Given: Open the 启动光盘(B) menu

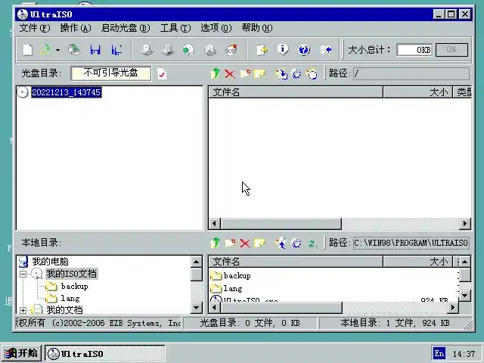Looking at the screenshot, I should click(126, 28).
